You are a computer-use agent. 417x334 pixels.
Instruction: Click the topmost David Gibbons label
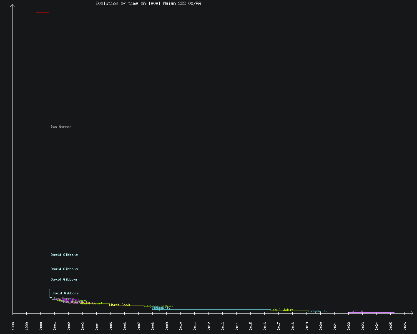[x=64, y=255]
